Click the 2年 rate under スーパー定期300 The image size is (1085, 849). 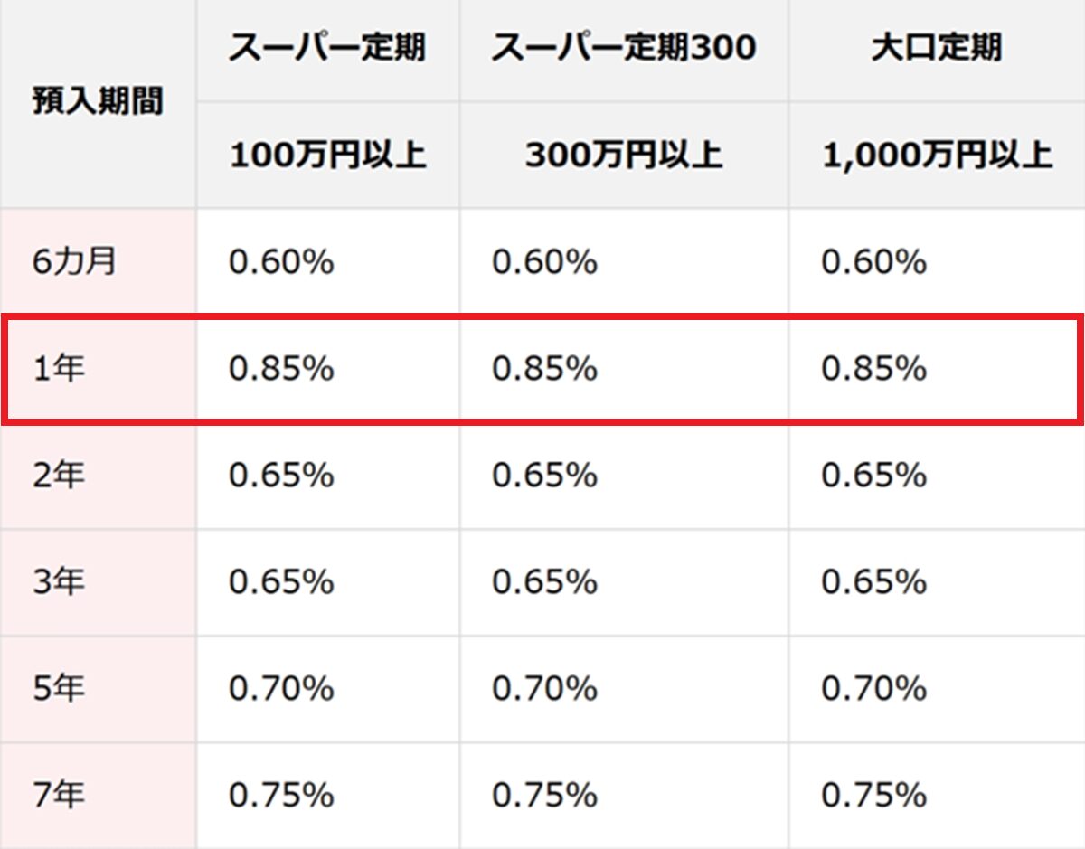point(544,475)
